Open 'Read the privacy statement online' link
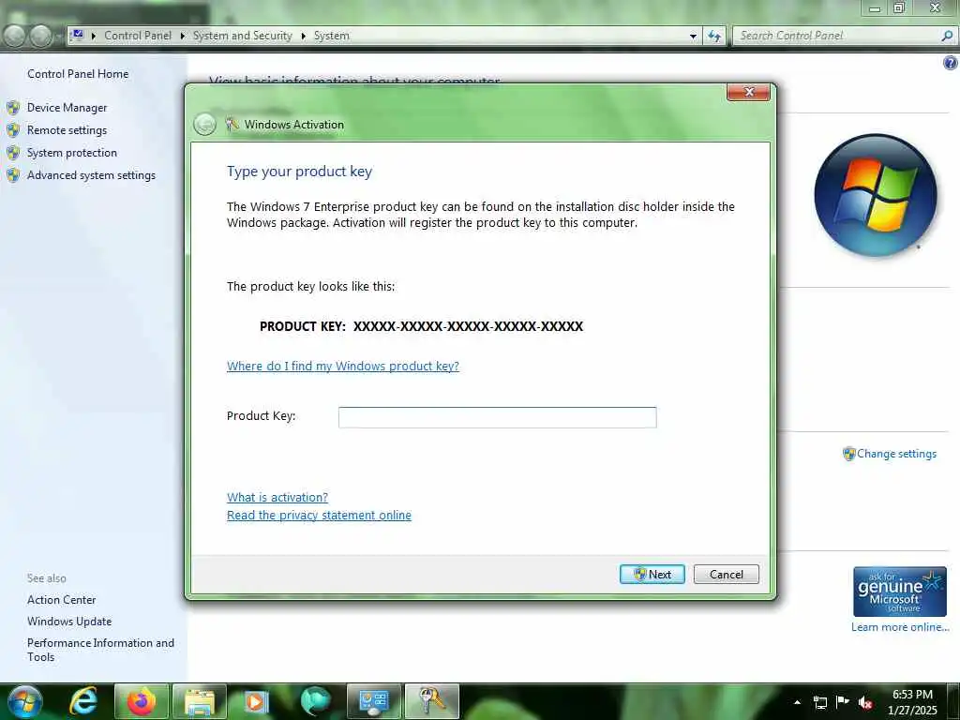The image size is (960, 720). 319,516
